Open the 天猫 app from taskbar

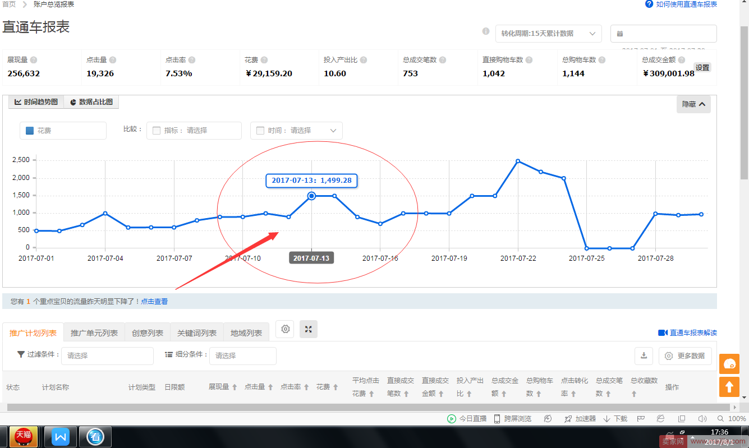(23, 437)
